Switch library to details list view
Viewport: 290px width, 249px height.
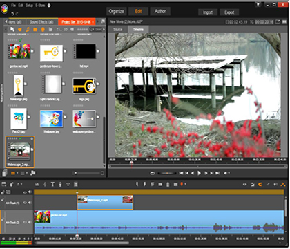pos(23,173)
